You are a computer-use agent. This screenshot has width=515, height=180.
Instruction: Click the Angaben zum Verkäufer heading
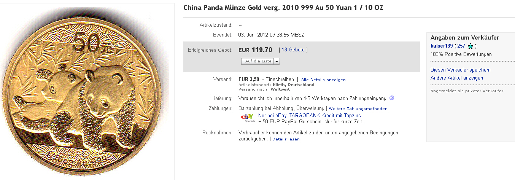point(464,38)
